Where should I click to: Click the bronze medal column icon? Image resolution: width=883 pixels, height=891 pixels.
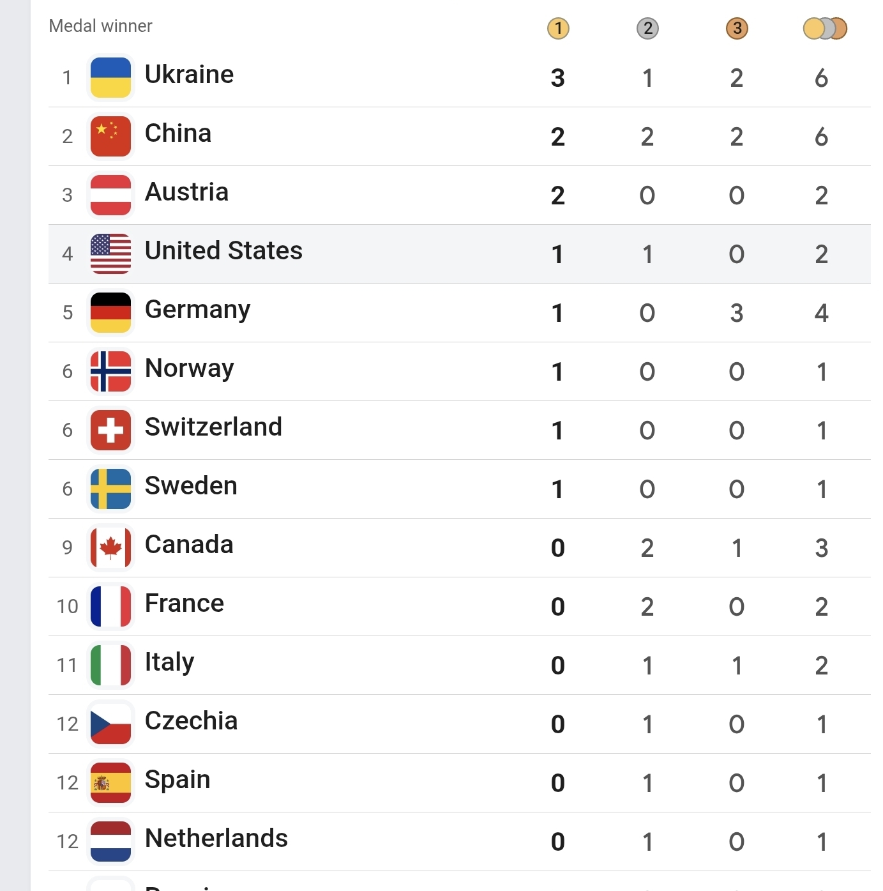point(737,28)
